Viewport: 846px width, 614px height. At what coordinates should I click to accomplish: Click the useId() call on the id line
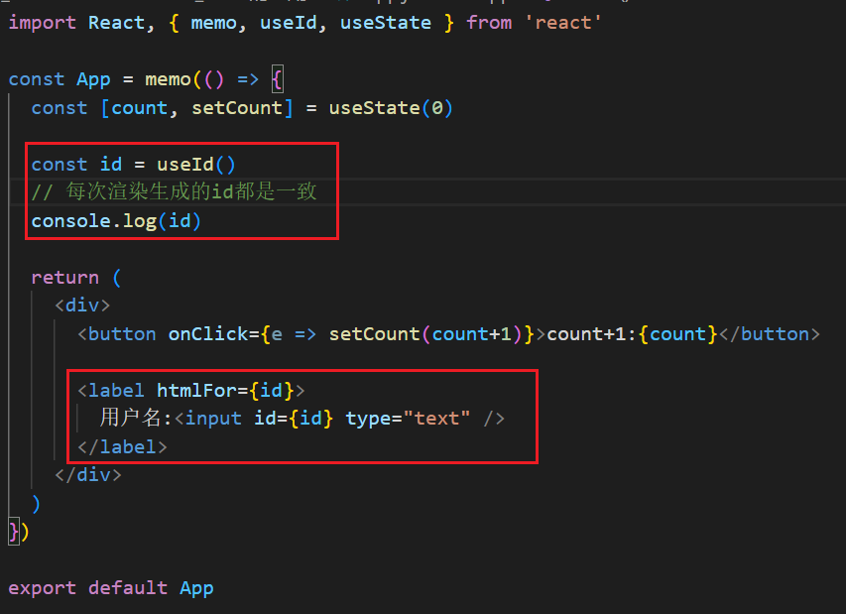coord(195,164)
